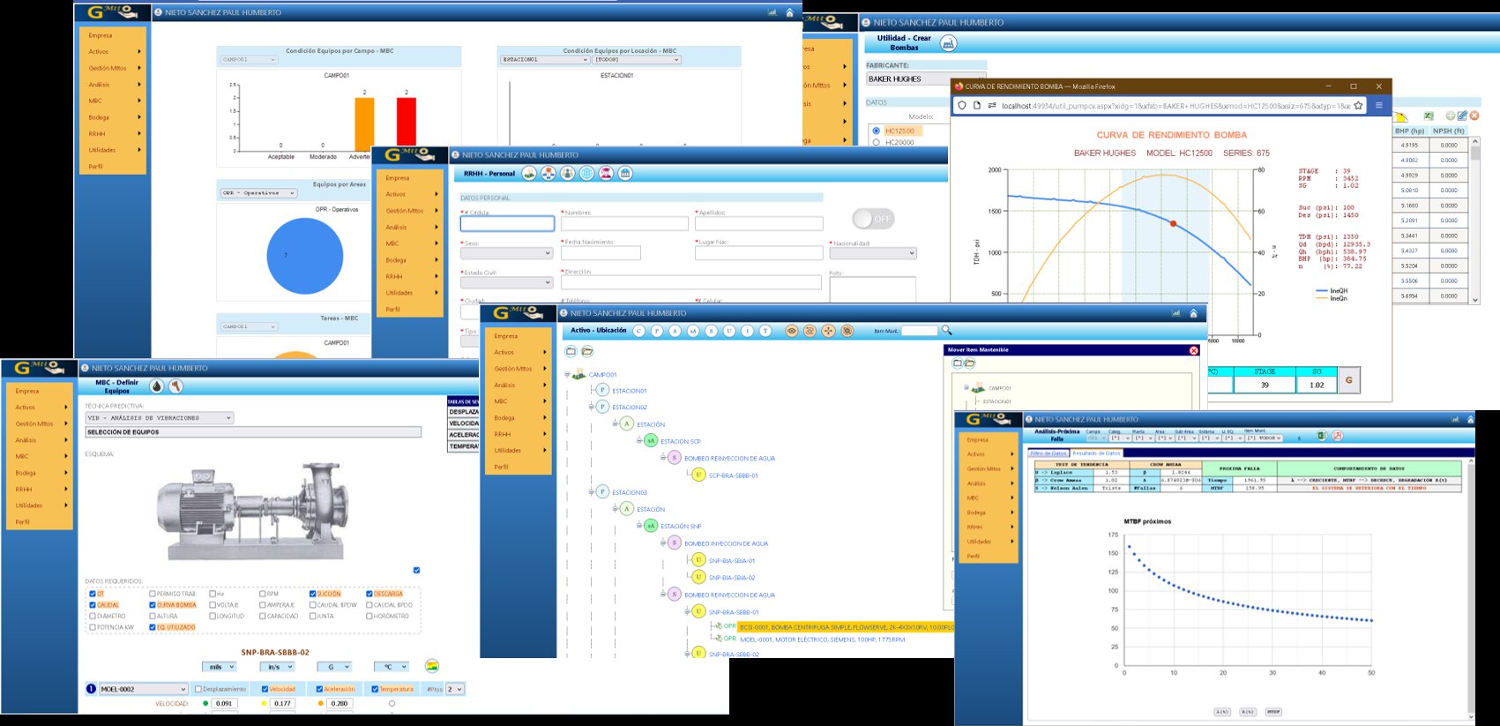
Task: Open the Nacionalidad dropdown
Action: coord(873,253)
